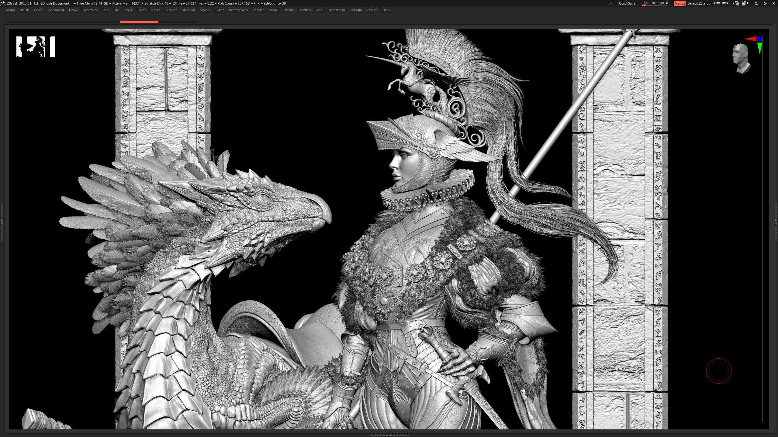Open the Preferences menu
This screenshot has height=437, width=778.
click(238, 10)
